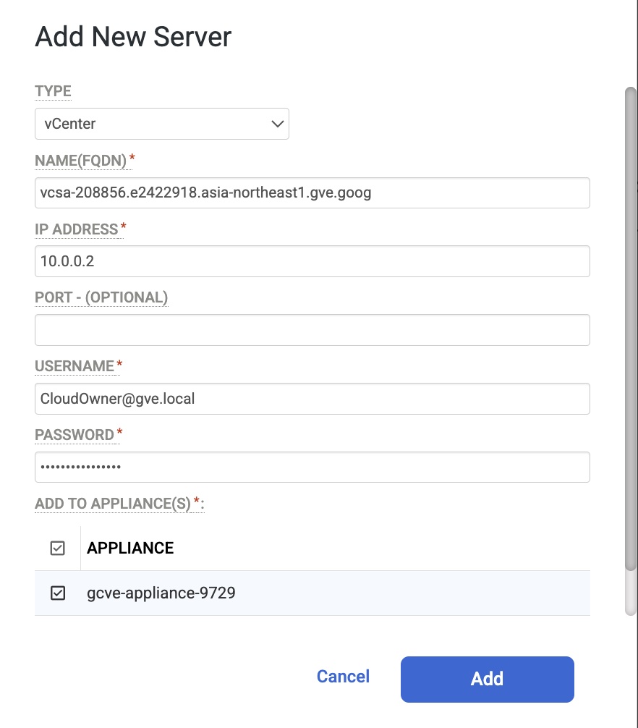Open the TYPE dropdown showing vCenter

click(x=161, y=124)
